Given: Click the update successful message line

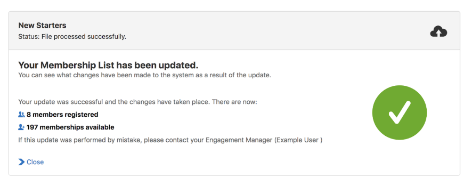Looking at the screenshot, I should 137,102.
